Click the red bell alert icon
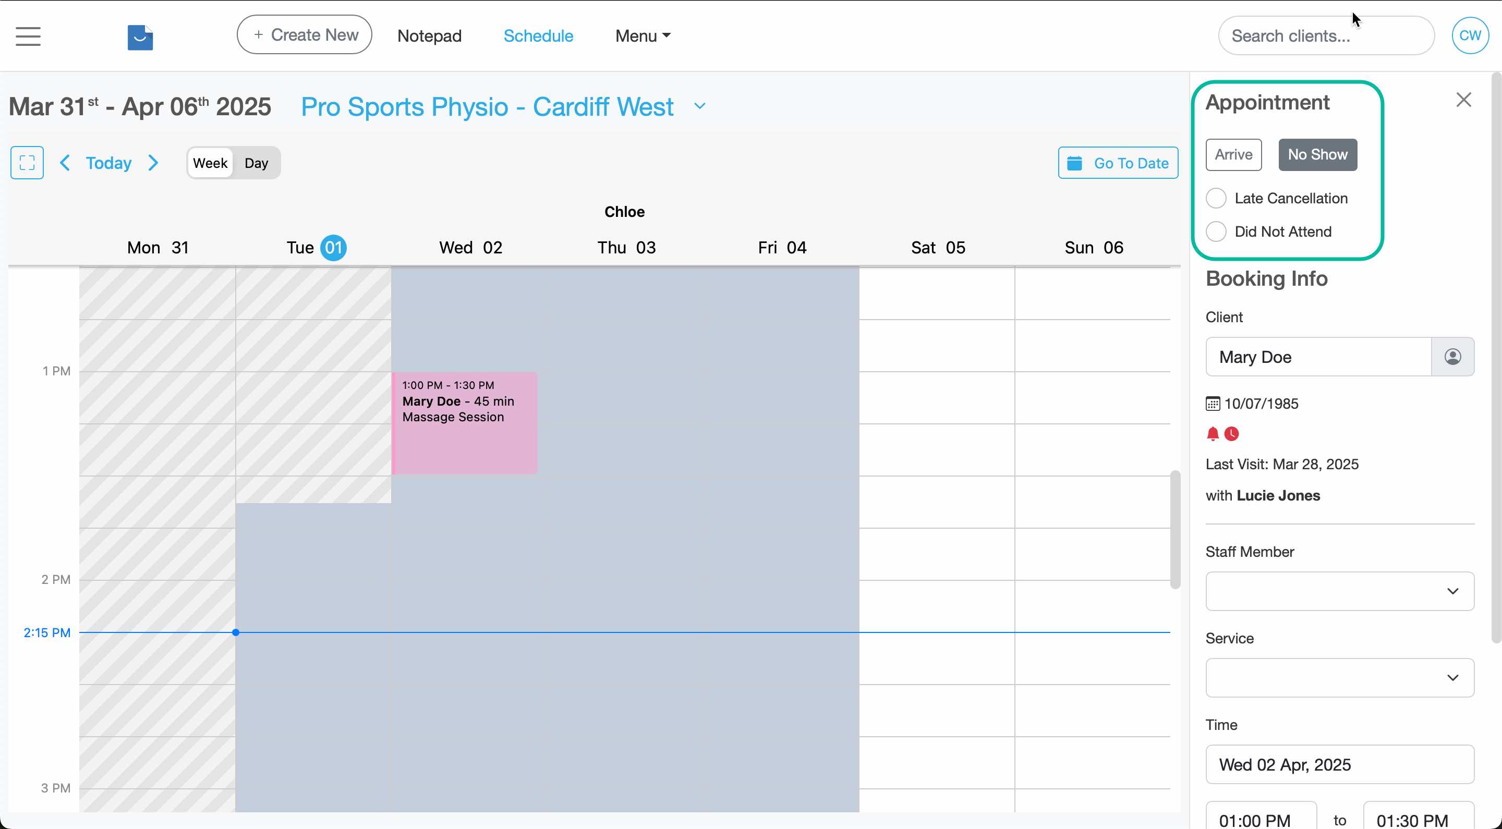Screen dimensions: 1502x829 pos(1213,434)
